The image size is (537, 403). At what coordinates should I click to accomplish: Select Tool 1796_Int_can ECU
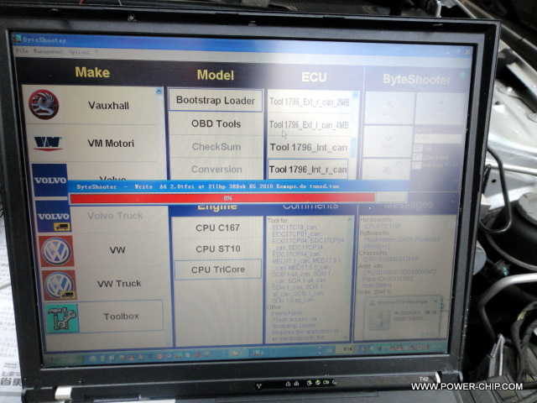click(x=309, y=148)
